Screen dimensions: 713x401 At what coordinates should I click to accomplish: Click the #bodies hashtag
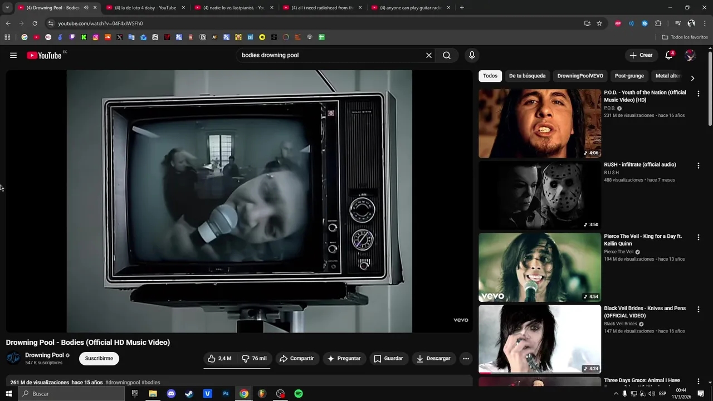(151, 383)
